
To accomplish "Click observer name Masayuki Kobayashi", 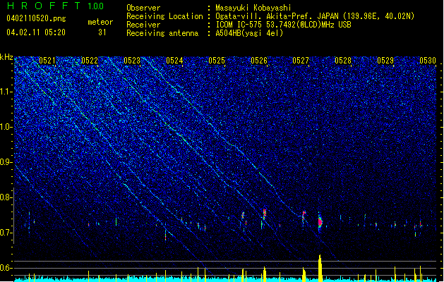I will click(x=253, y=8).
